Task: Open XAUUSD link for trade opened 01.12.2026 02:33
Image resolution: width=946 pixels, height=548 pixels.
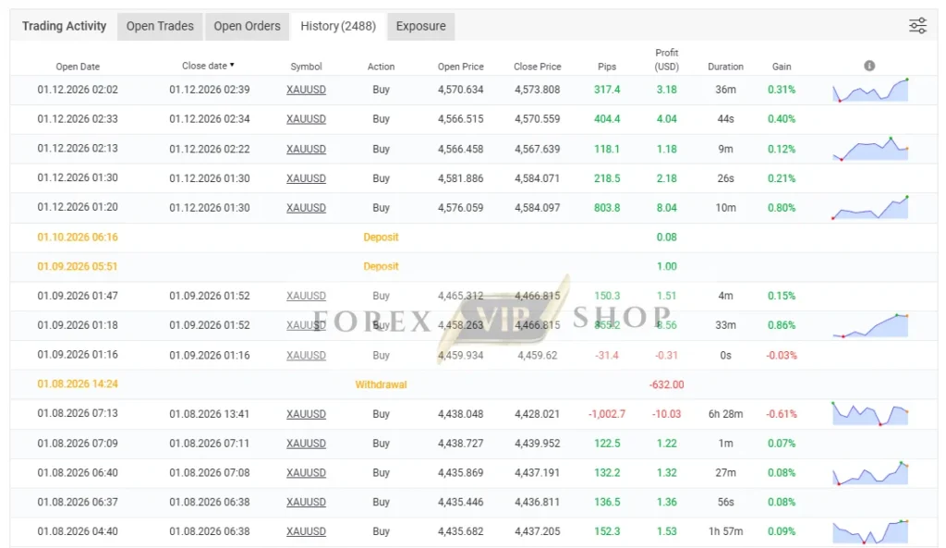Action: [x=306, y=119]
